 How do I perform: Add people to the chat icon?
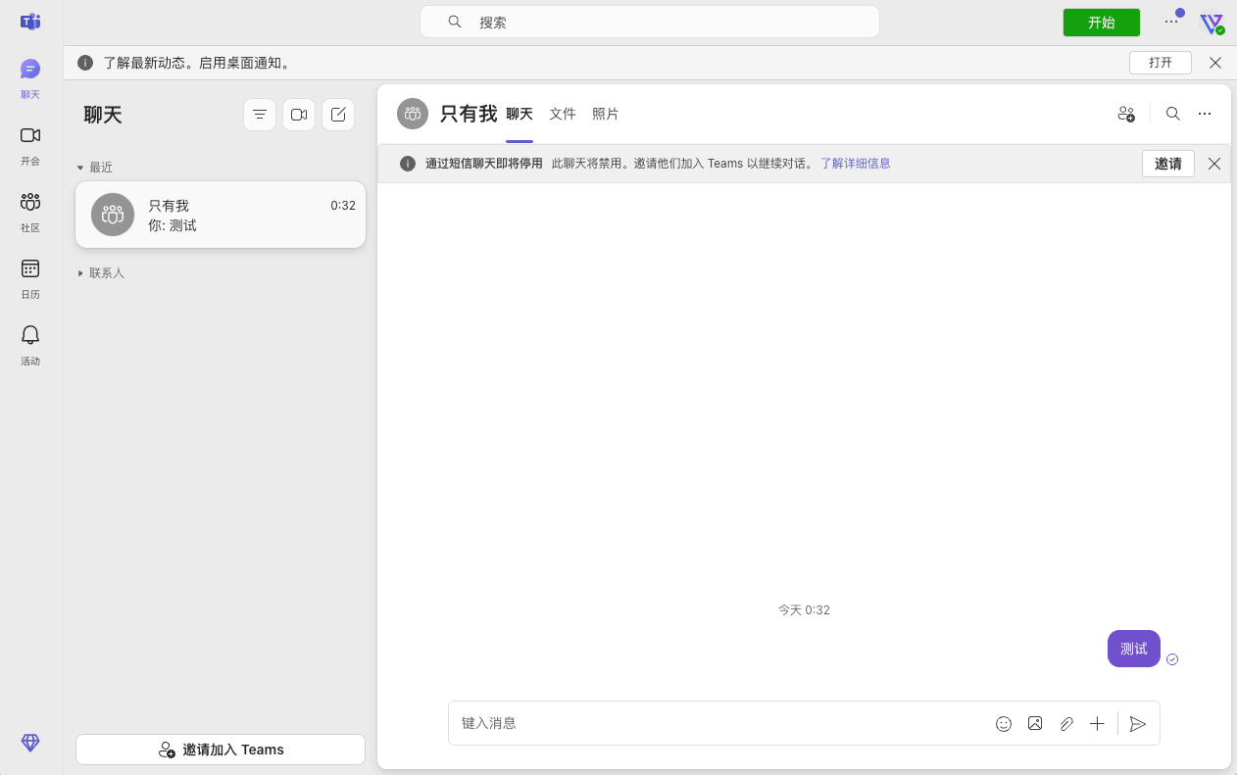[1126, 114]
